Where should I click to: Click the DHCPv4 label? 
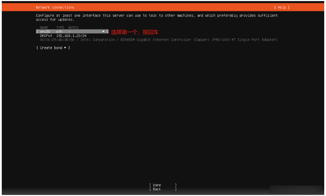pyautogui.click(x=46, y=36)
